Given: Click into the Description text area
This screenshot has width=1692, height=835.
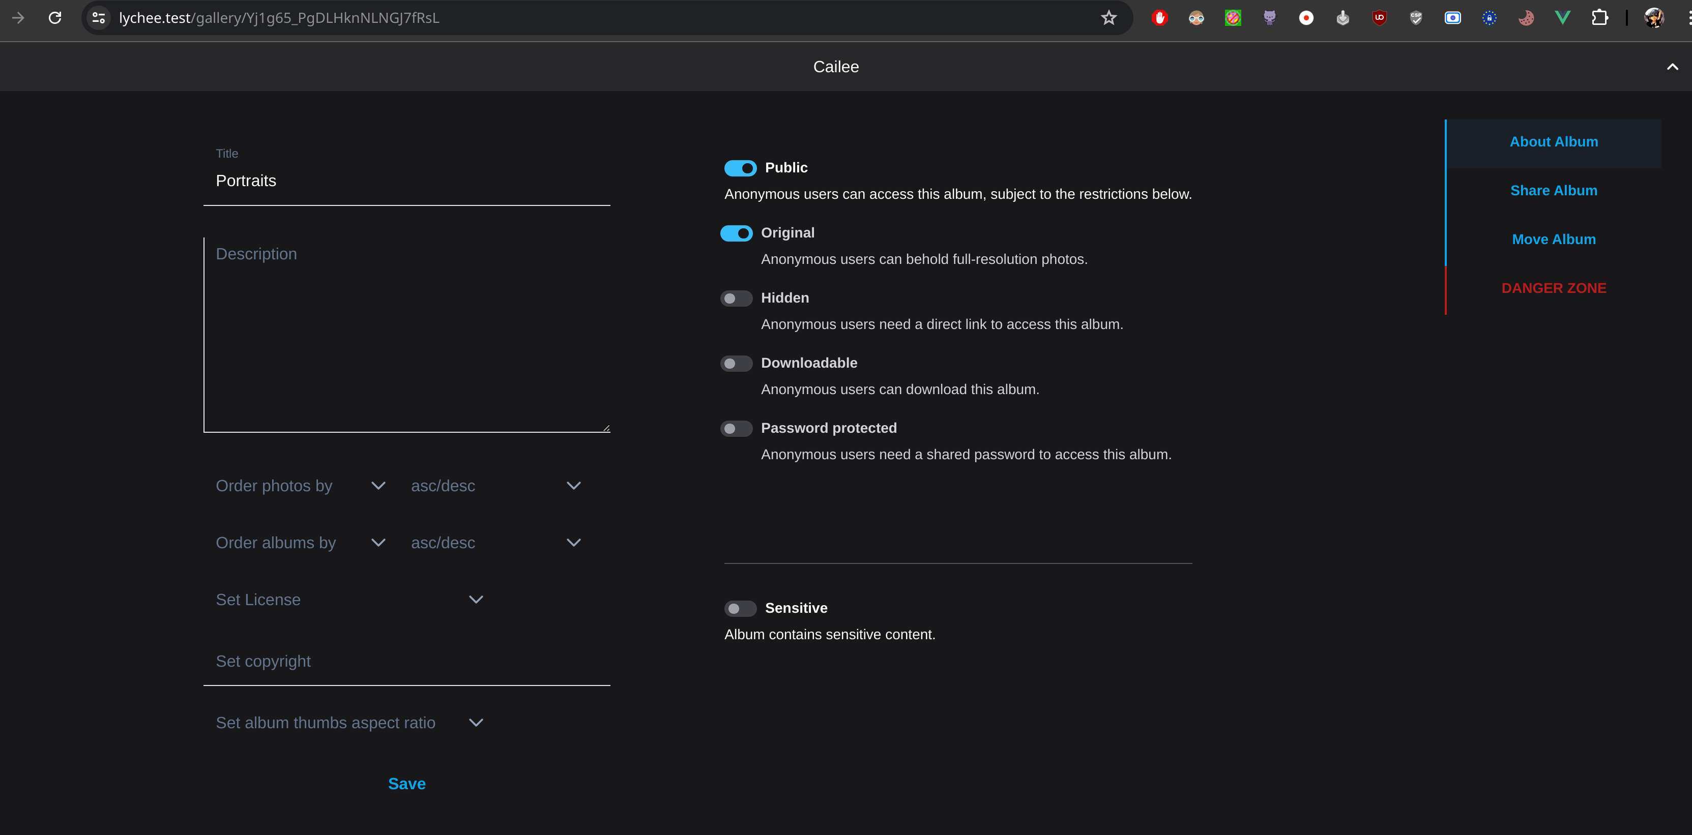Looking at the screenshot, I should 406,335.
